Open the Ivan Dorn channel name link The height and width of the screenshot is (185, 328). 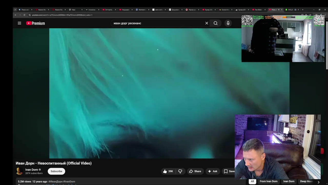[32, 170]
